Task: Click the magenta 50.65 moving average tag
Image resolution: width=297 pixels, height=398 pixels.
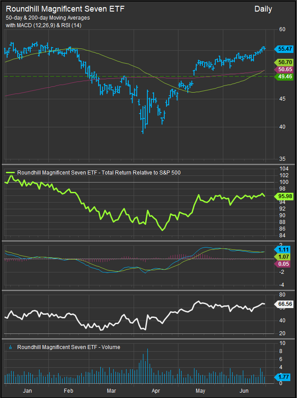Action: click(284, 70)
